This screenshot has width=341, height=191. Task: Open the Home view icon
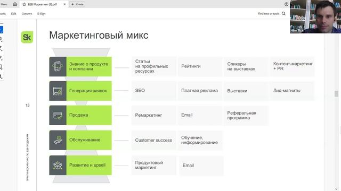pyautogui.click(x=15, y=4)
